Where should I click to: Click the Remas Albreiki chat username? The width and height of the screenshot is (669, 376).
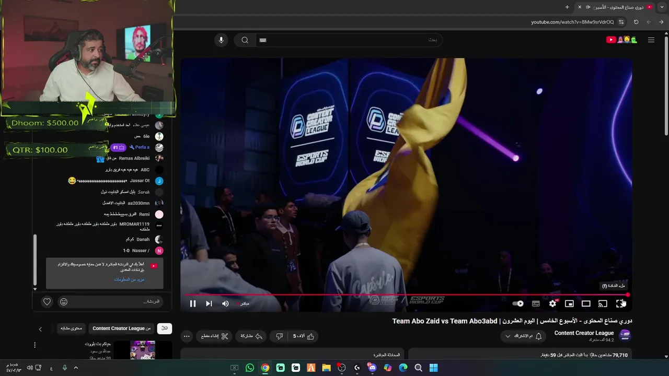click(134, 158)
